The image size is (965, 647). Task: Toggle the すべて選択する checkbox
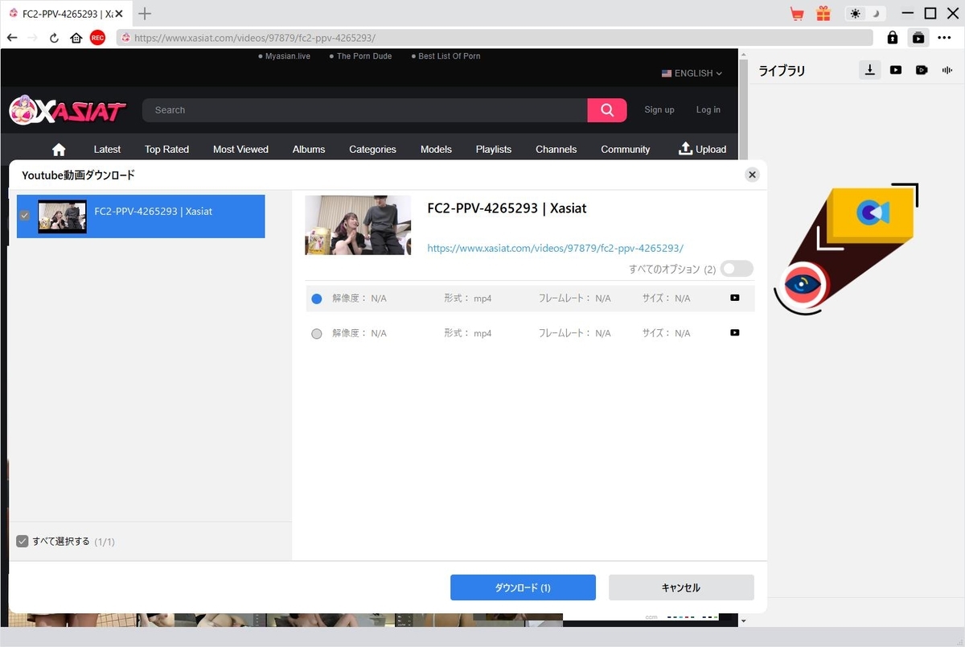click(x=23, y=541)
